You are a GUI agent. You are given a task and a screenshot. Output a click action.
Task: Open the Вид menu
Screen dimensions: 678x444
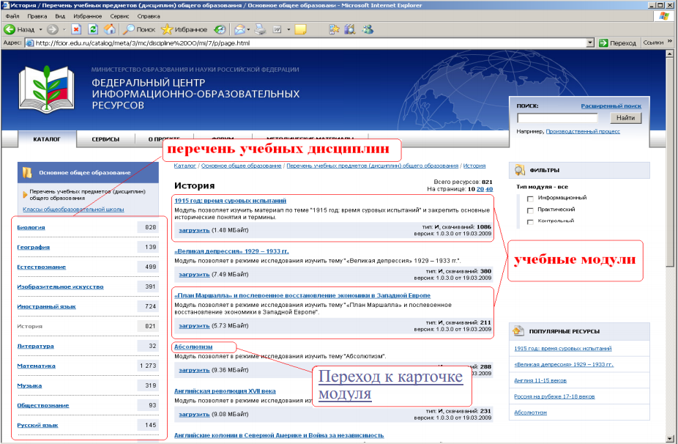[60, 16]
